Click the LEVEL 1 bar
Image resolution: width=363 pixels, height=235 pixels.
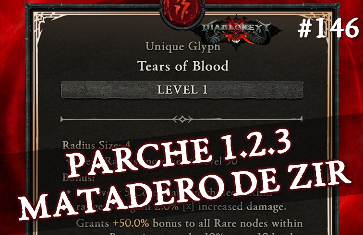pyautogui.click(x=182, y=90)
